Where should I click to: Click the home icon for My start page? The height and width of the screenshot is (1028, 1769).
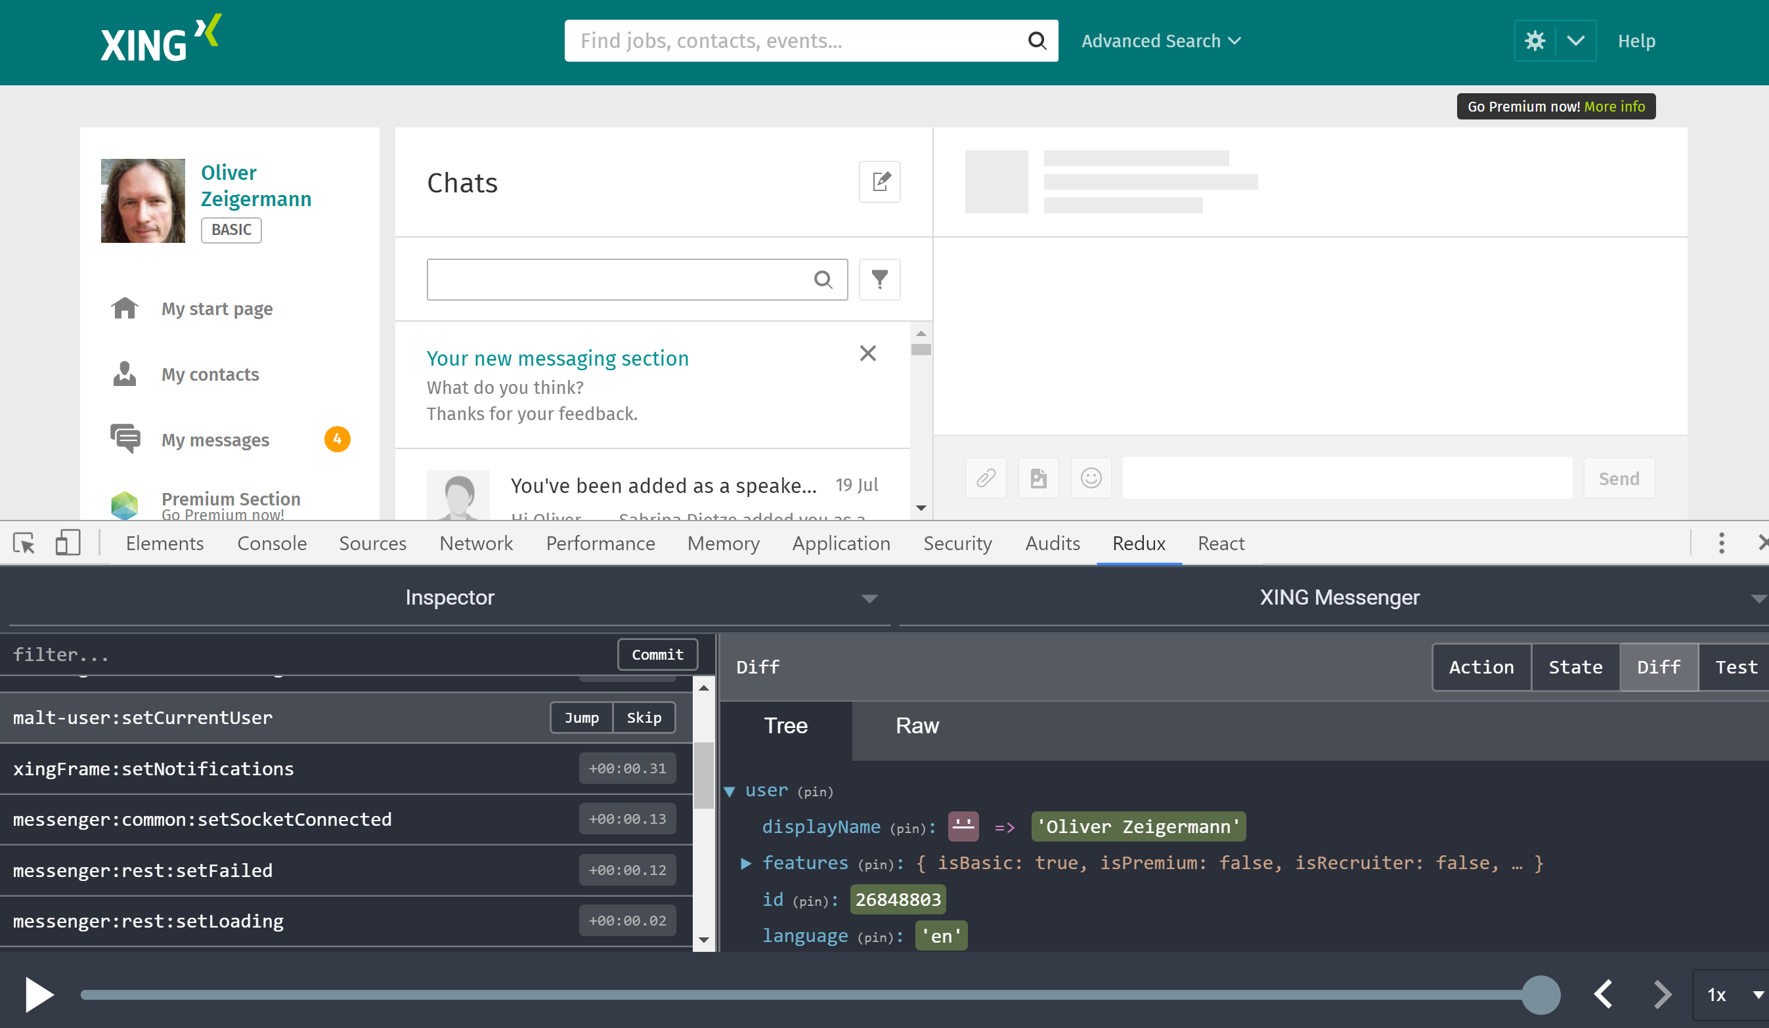pyautogui.click(x=125, y=308)
